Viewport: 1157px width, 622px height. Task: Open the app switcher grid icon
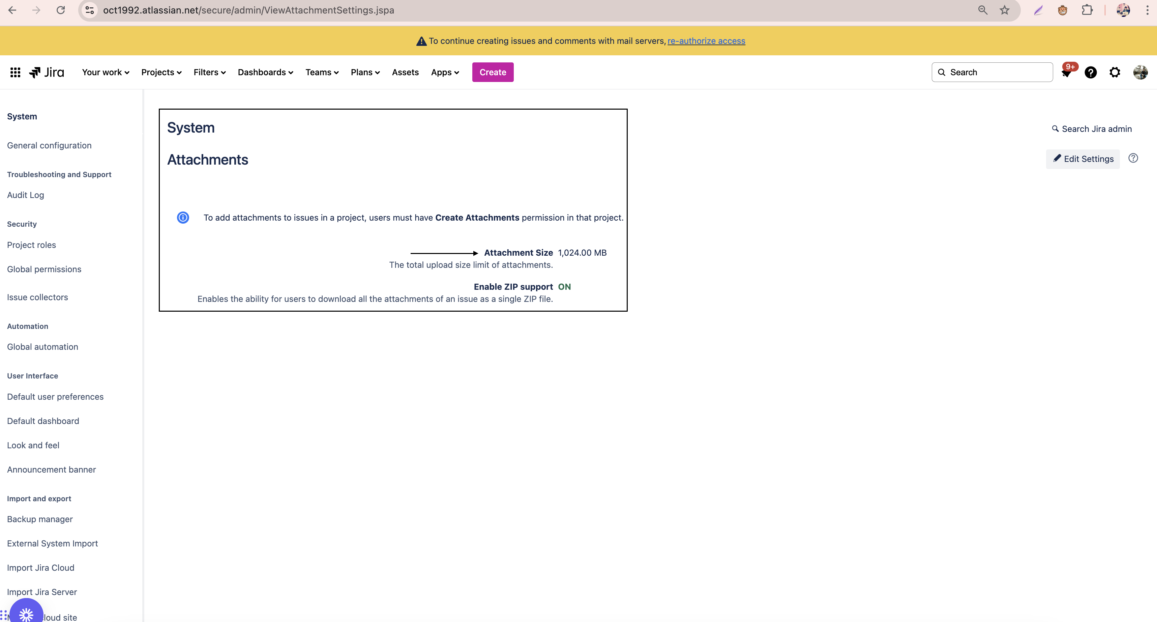click(x=15, y=73)
